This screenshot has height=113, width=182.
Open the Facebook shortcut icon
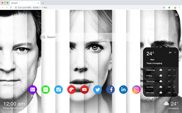tap(110, 90)
